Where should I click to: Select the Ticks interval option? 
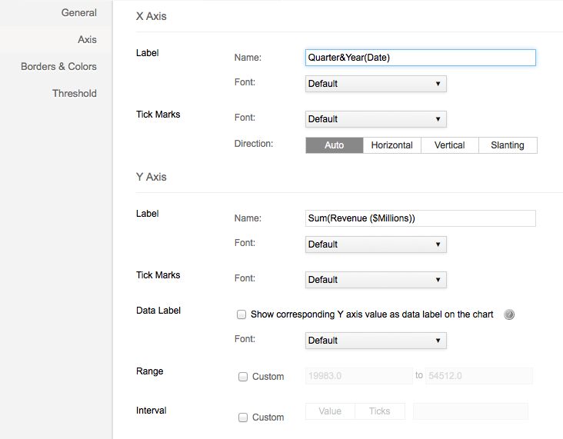379,411
